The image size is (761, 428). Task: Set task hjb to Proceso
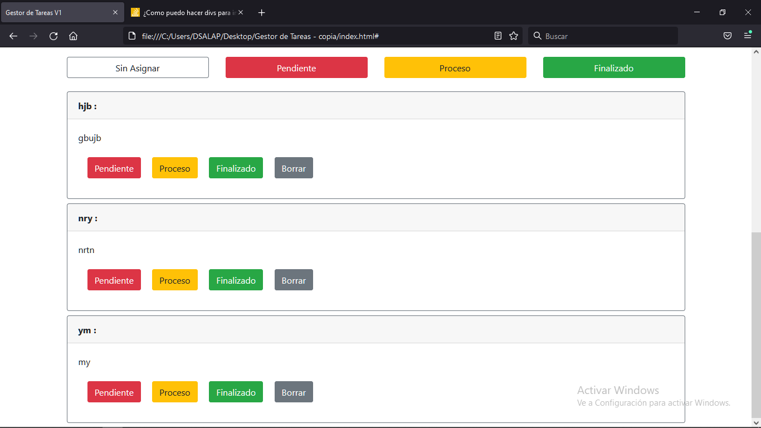pos(175,168)
